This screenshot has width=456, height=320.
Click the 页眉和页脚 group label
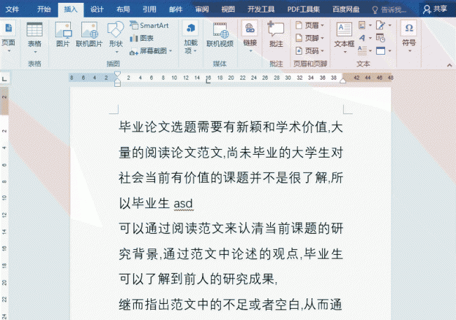click(310, 64)
